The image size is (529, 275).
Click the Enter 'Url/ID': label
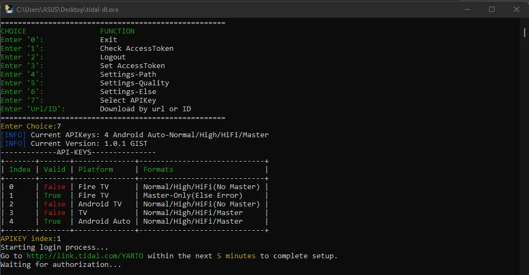click(33, 109)
